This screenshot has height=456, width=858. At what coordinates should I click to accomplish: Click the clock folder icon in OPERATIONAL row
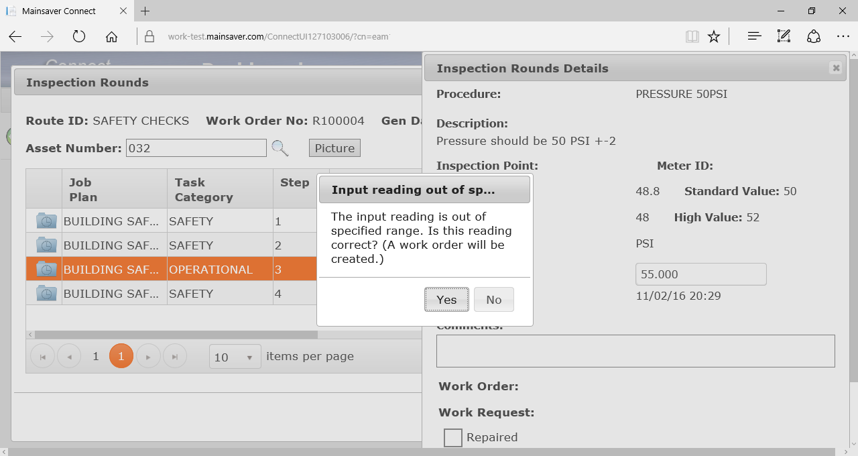tap(46, 270)
